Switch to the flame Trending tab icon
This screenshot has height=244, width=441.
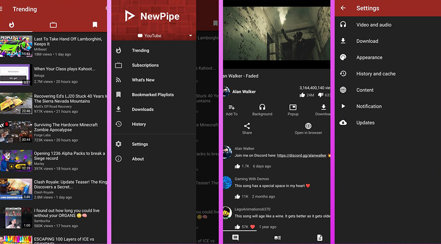(x=11, y=25)
